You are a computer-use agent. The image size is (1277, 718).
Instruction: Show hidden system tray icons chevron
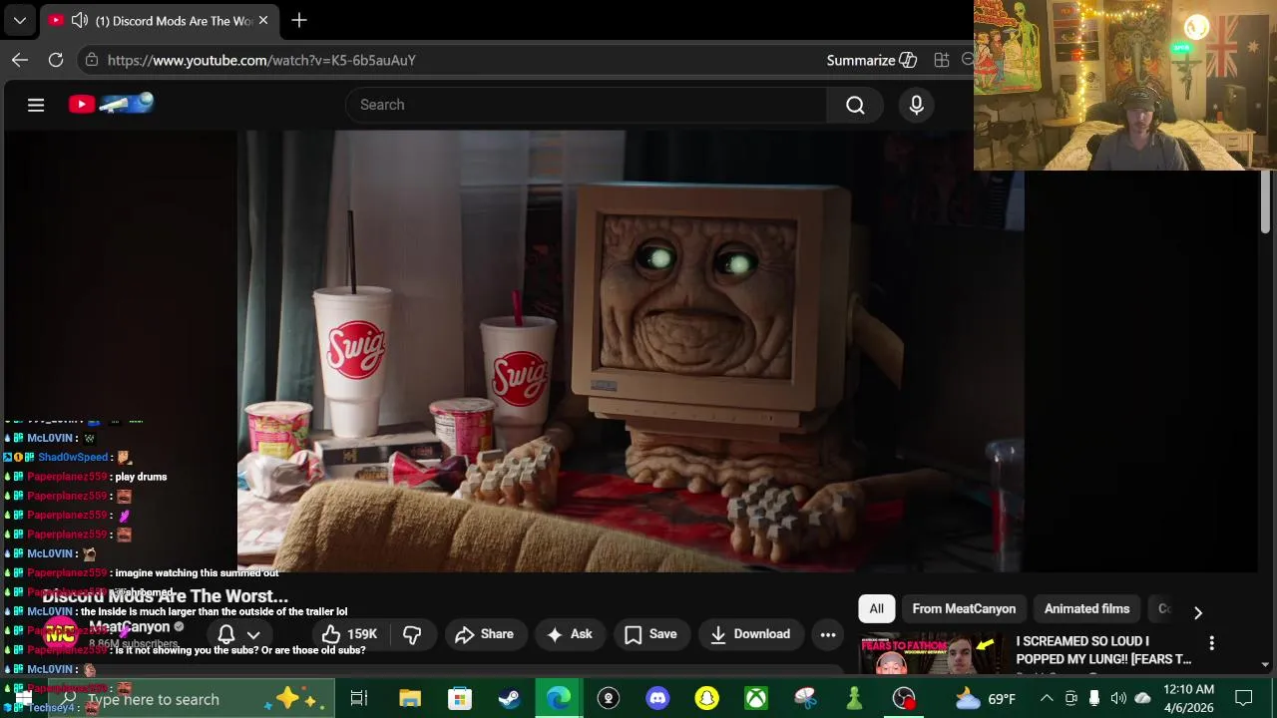pyautogui.click(x=1047, y=699)
